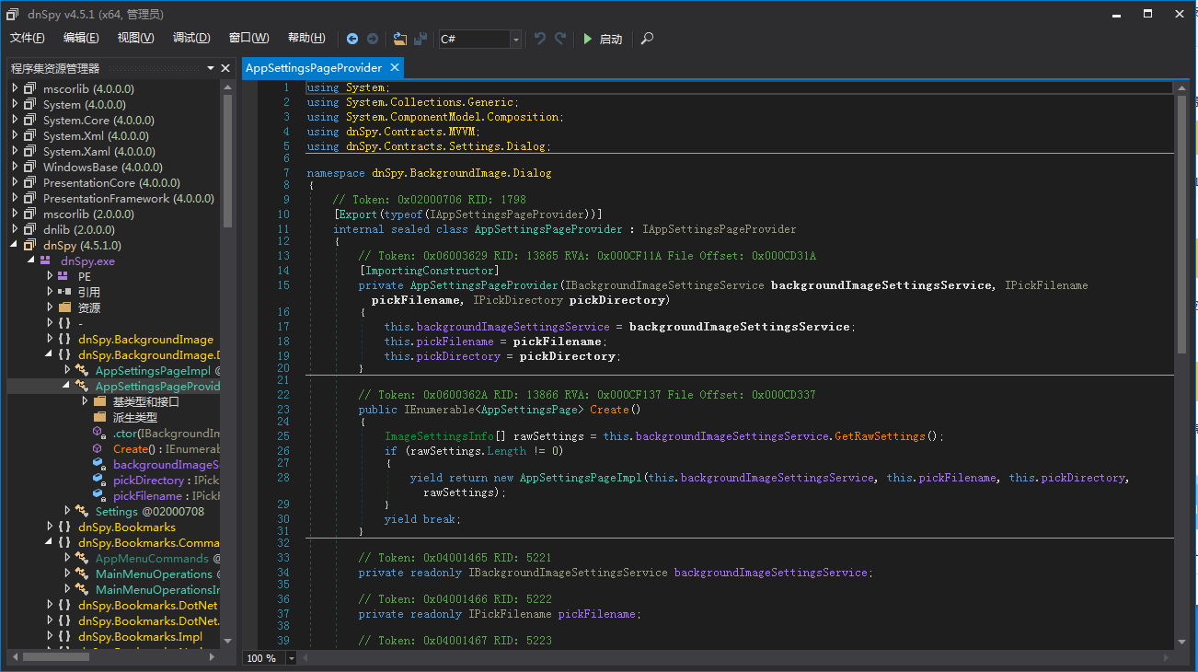Expand the PE node
This screenshot has height=672, width=1198.
click(50, 276)
